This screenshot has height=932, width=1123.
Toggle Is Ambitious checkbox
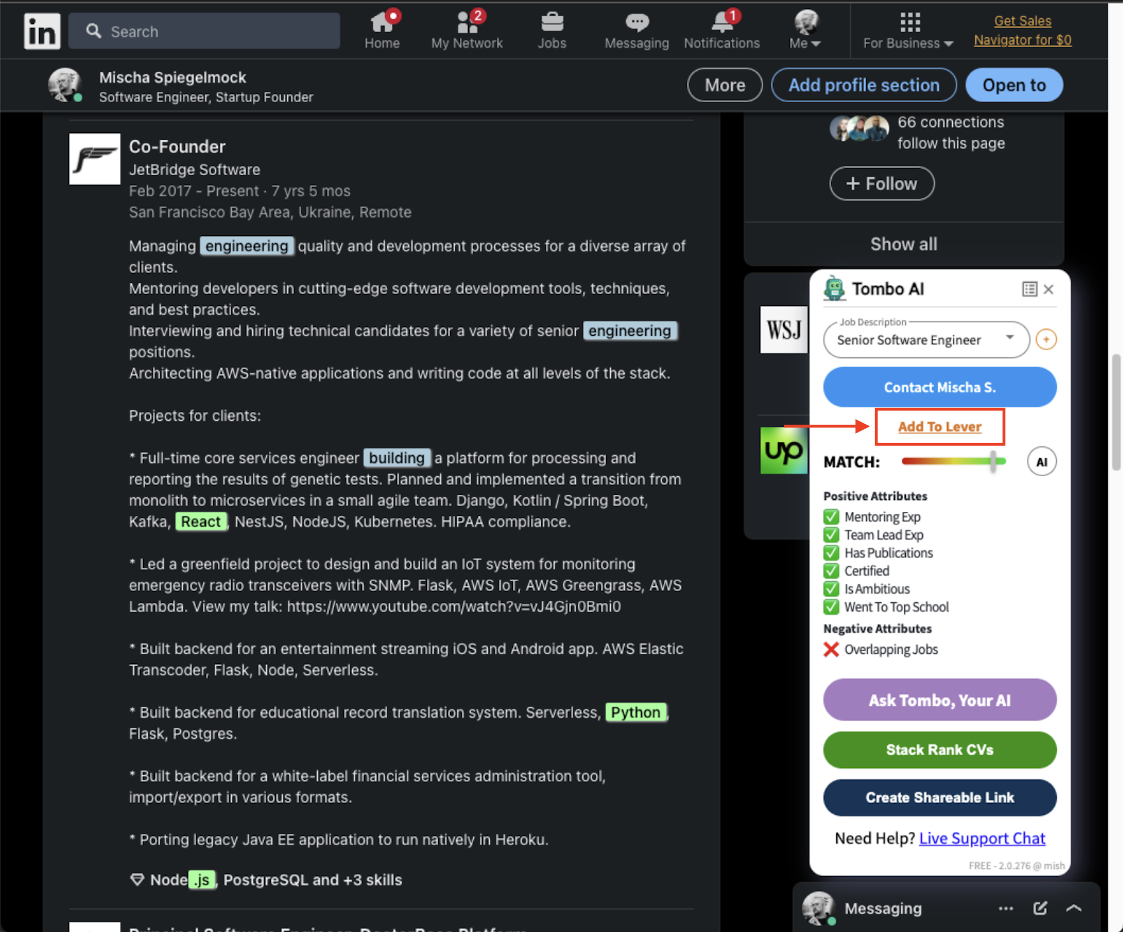(x=831, y=589)
